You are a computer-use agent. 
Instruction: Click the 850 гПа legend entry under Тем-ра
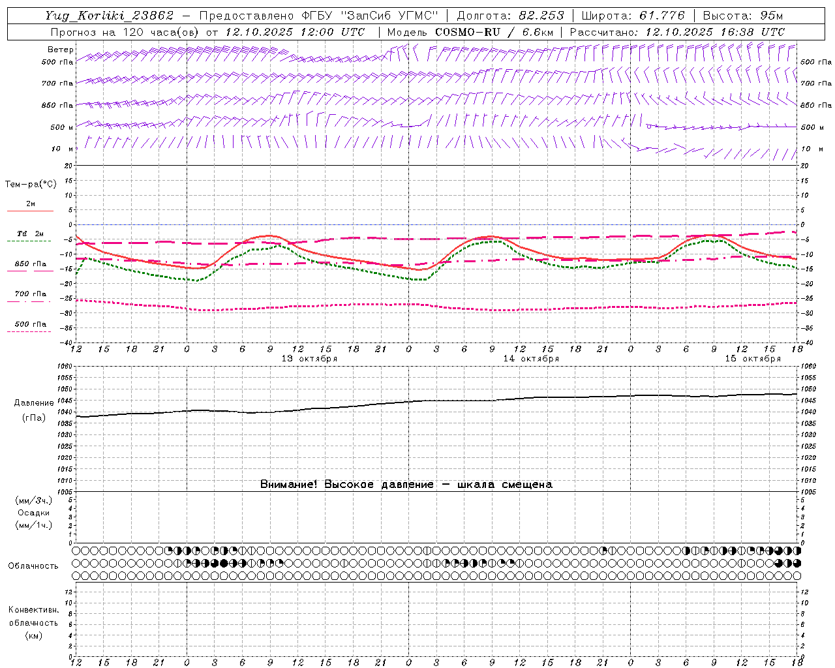tap(31, 264)
